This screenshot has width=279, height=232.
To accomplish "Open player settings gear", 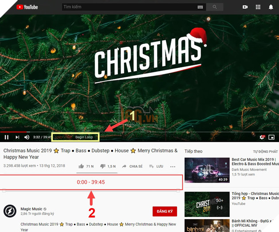I will 262,137.
